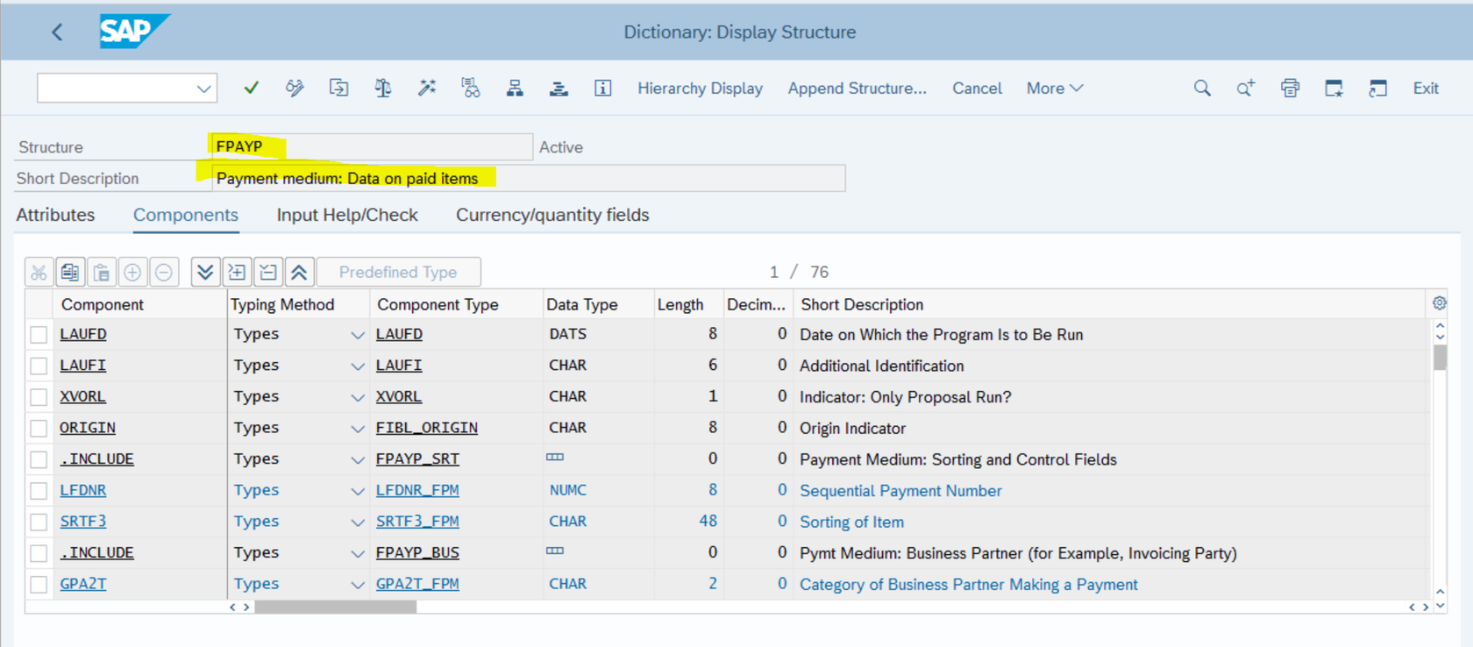Open new window icon in top toolbar

click(x=1334, y=88)
